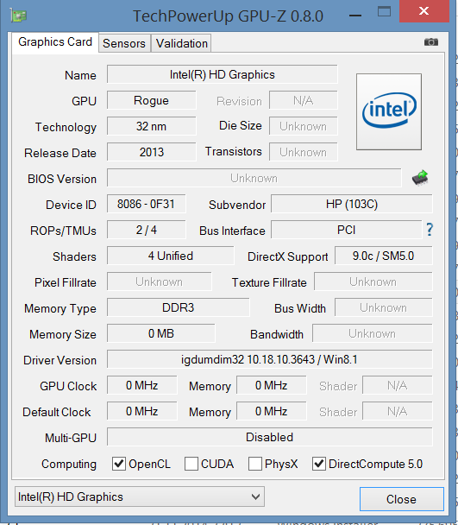The image size is (458, 525).
Task: Close window with red X button
Action: (423, 11)
